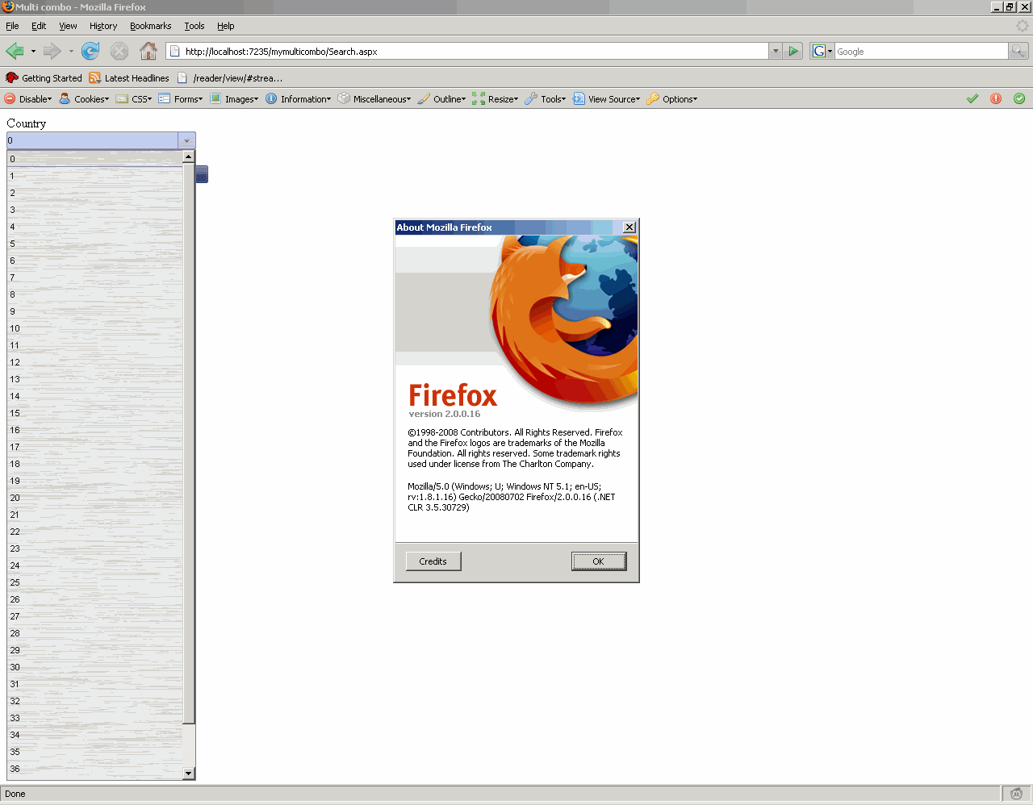Click the list scrollbar down arrow
Screen dimensions: 1033x805
[x=189, y=774]
